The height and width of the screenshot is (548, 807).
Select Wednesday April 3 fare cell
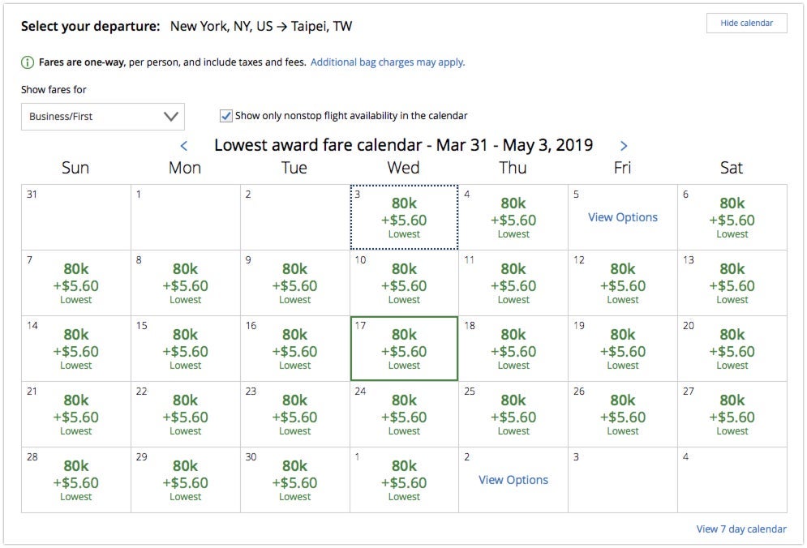404,217
